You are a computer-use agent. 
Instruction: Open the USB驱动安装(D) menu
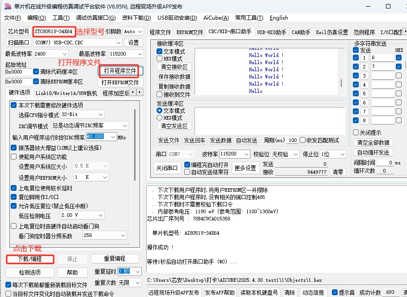click(177, 17)
